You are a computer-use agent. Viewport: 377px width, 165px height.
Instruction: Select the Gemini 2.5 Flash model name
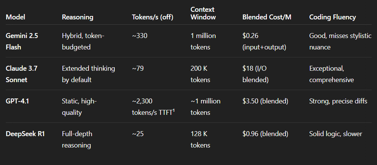[x=22, y=41]
